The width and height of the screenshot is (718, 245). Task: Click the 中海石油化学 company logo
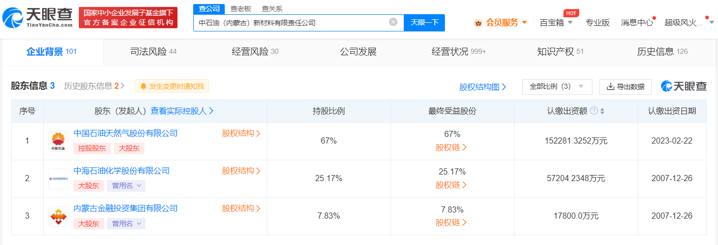click(58, 179)
